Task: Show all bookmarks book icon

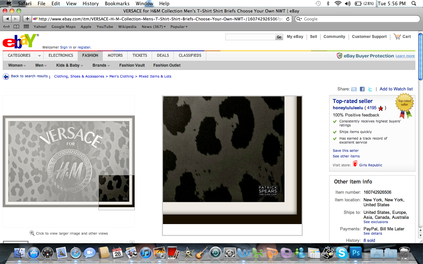Action: (16, 27)
